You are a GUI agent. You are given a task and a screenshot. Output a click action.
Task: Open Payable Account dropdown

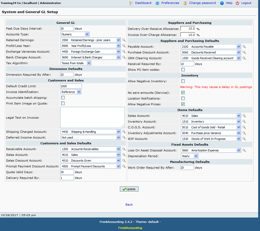click(x=211, y=47)
